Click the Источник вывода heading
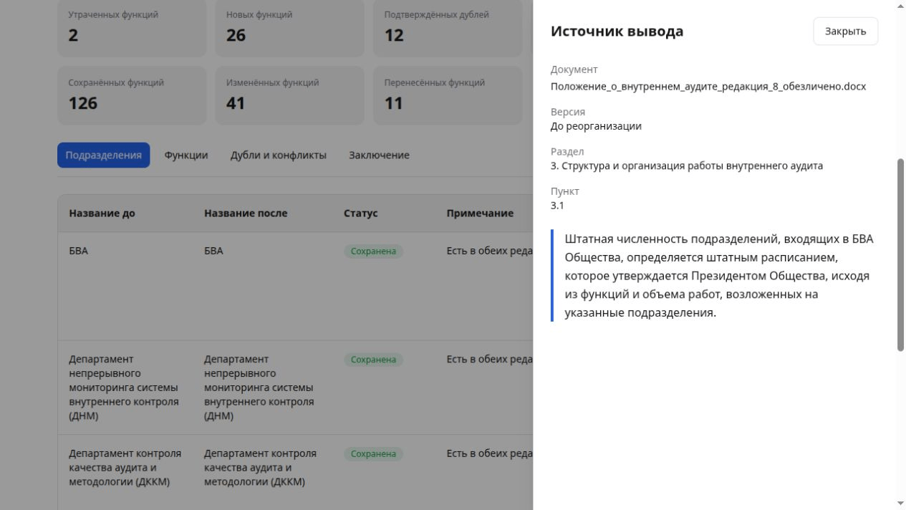 [617, 32]
